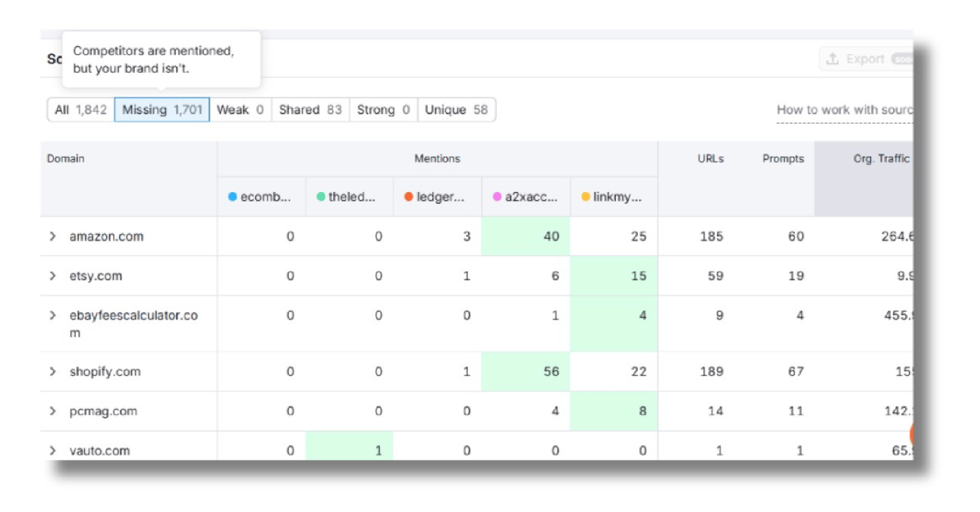980x512 pixels.
Task: Select amazon.com's URLs value 185
Action: pyautogui.click(x=711, y=236)
